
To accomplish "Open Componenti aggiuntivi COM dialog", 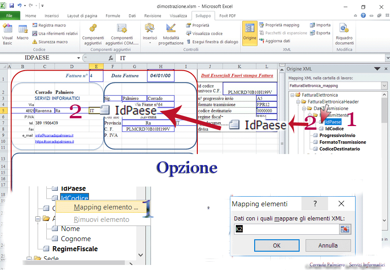I will coord(122,34).
